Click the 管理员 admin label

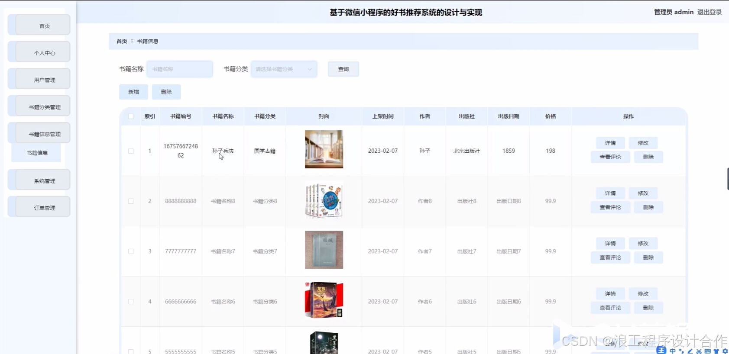tap(674, 12)
